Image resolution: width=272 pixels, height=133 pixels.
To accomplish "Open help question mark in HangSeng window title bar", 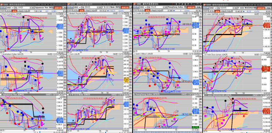I will (191, 4).
